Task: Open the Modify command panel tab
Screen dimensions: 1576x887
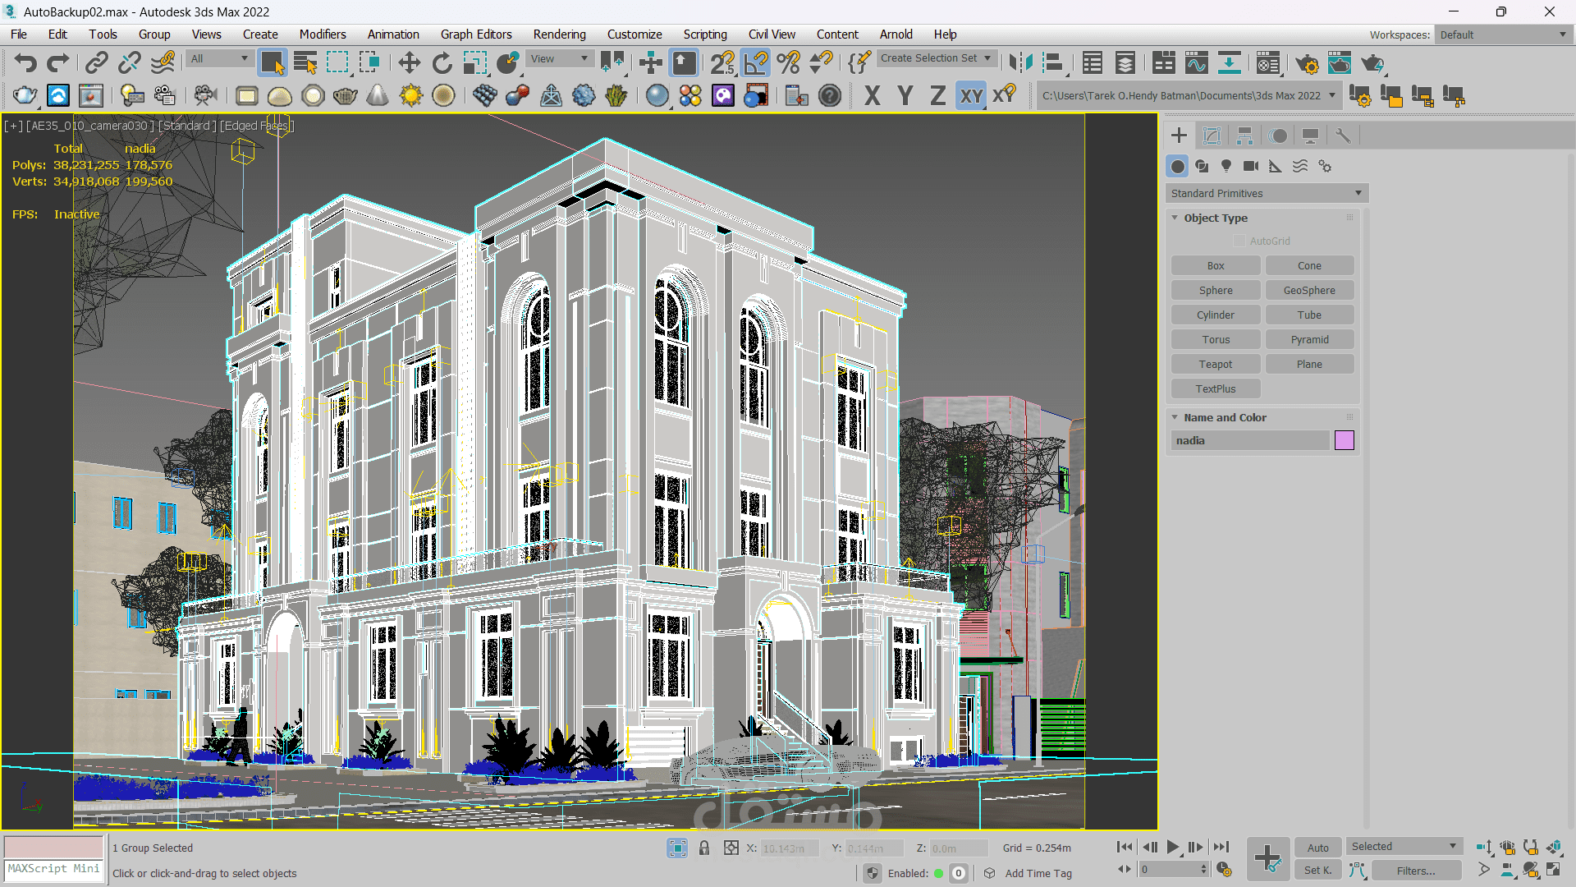Action: click(x=1212, y=136)
